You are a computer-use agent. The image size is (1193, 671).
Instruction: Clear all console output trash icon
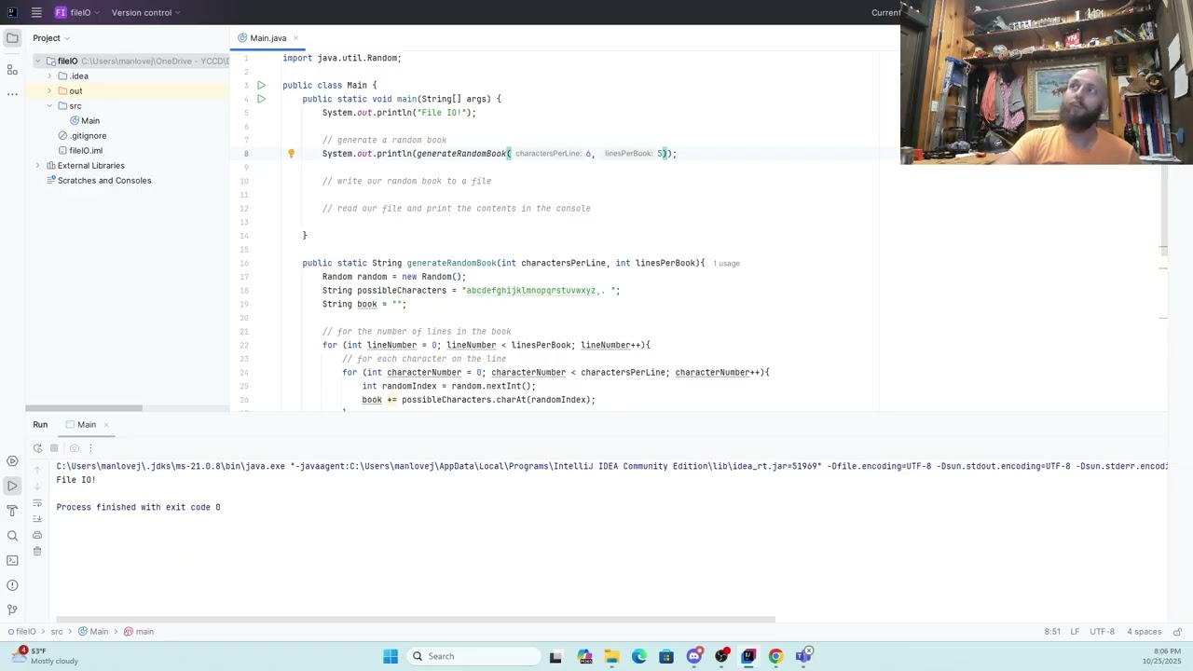coord(37,551)
